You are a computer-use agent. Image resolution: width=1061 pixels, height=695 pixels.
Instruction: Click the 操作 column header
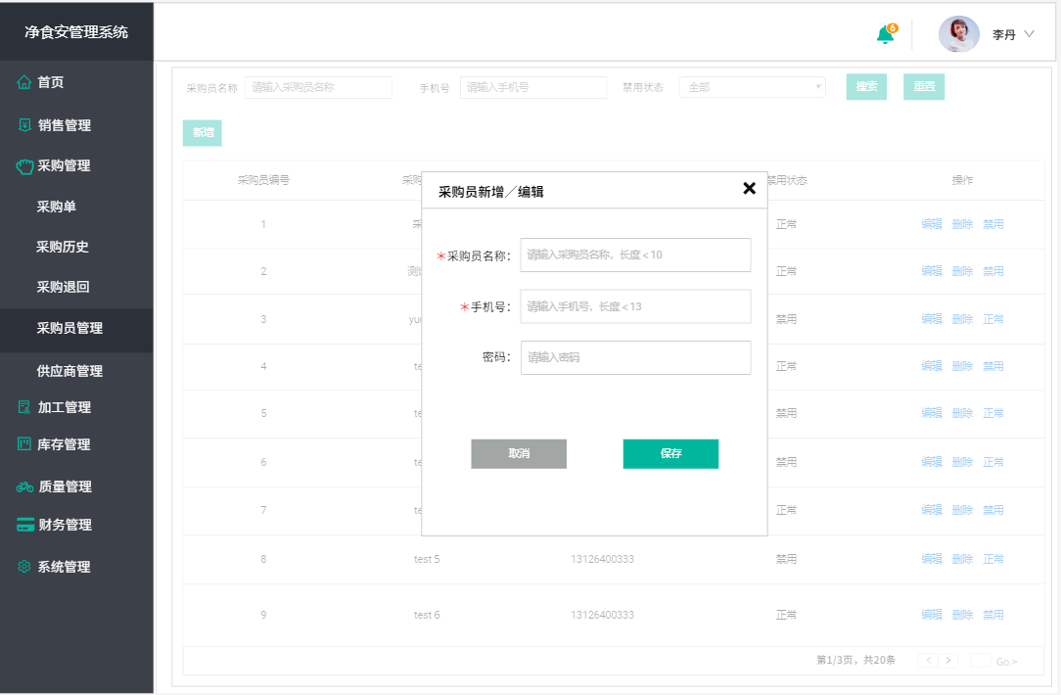pyautogui.click(x=962, y=180)
